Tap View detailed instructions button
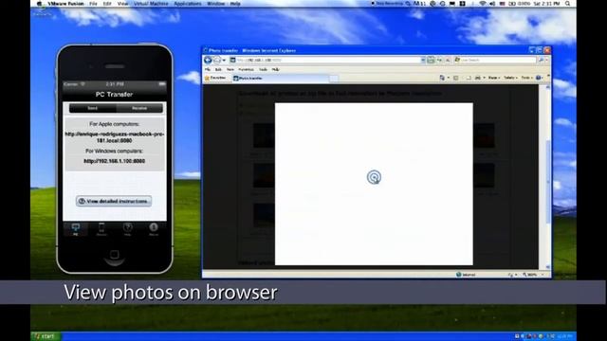Image resolution: width=607 pixels, height=341 pixels. point(114,201)
